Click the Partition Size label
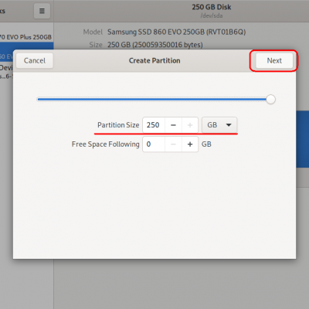 point(118,125)
